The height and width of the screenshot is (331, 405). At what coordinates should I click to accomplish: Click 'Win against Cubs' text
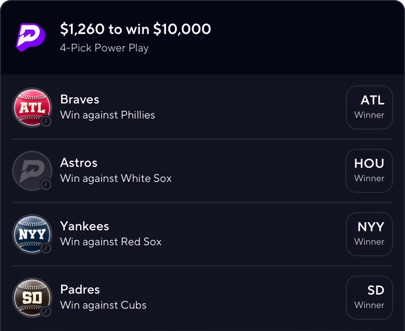tap(103, 305)
